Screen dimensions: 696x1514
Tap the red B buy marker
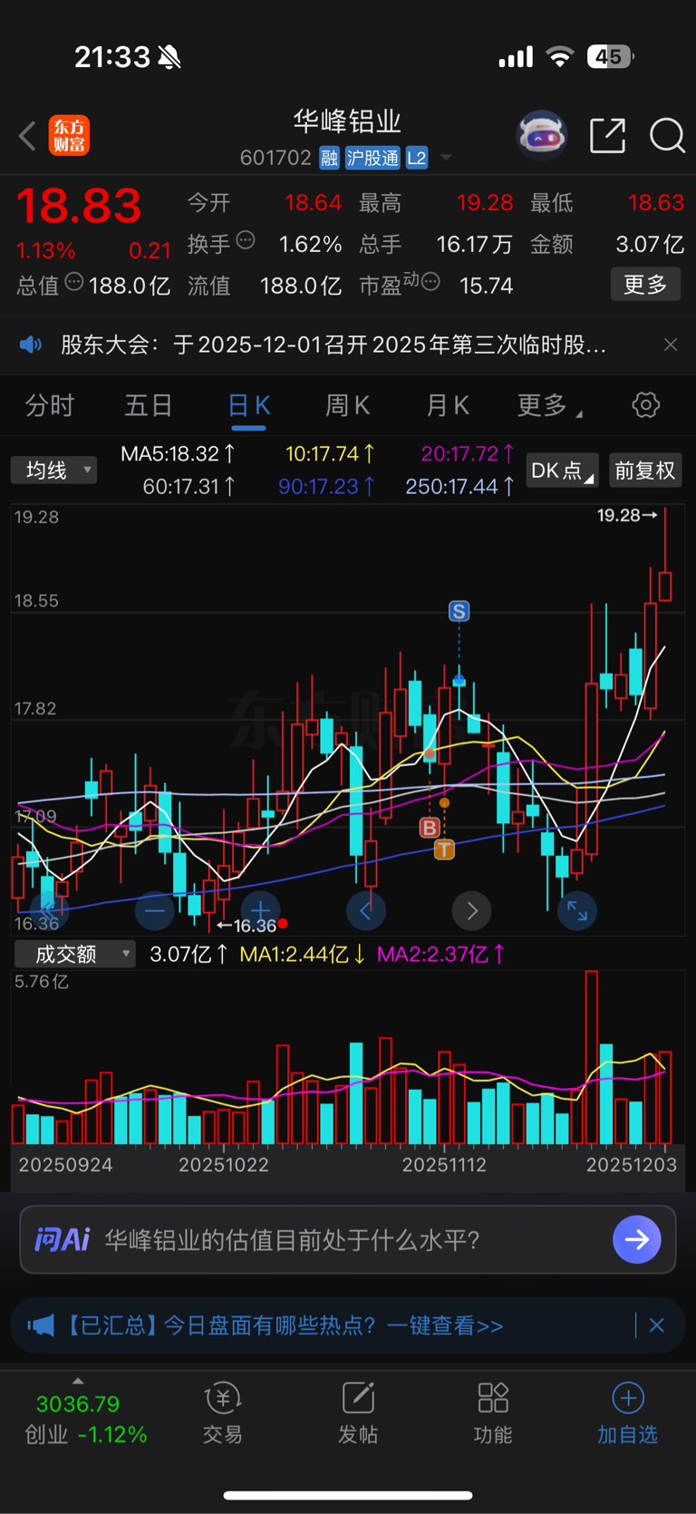pos(430,827)
